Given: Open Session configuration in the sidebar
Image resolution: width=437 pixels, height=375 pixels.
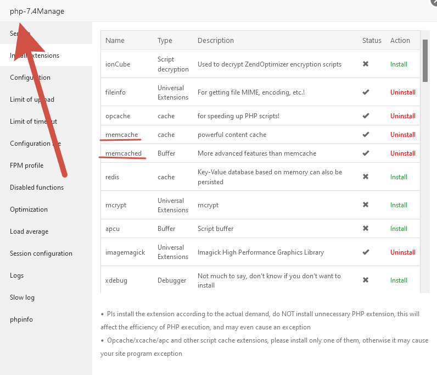Looking at the screenshot, I should click(x=41, y=253).
